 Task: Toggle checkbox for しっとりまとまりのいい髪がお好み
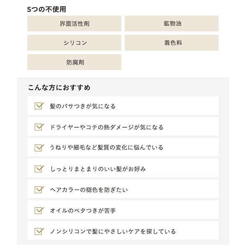[x=39, y=169]
